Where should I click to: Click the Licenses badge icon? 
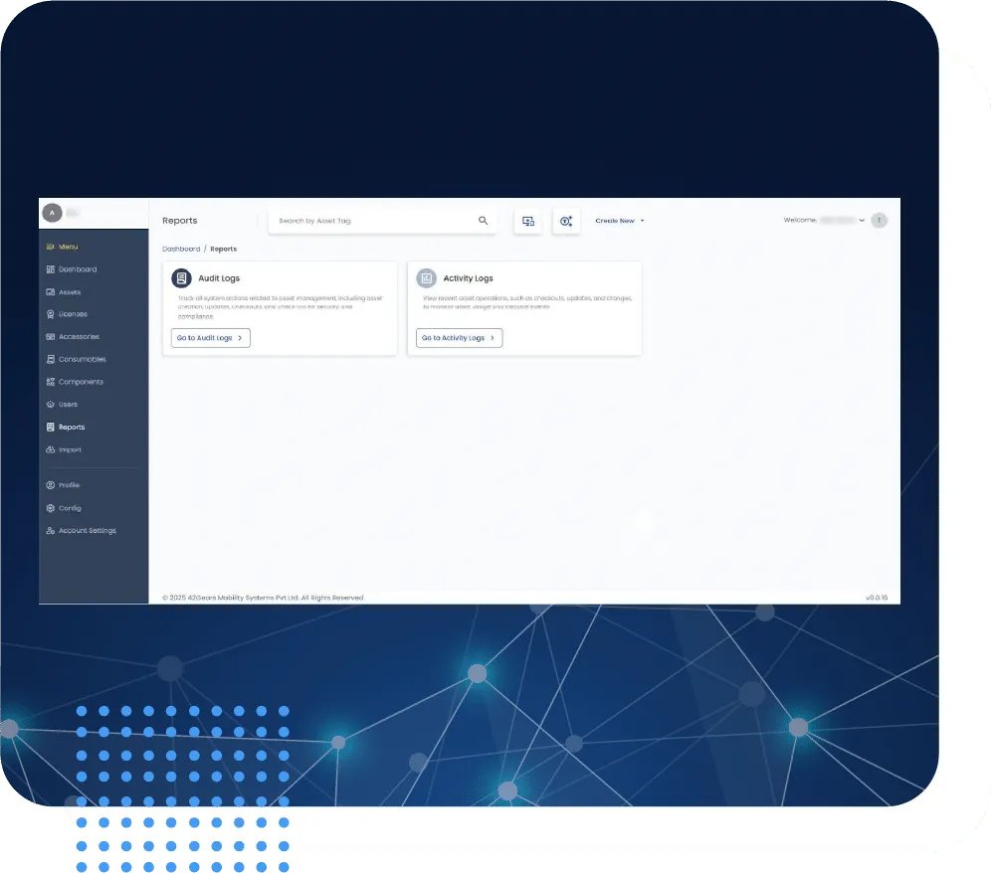(51, 314)
